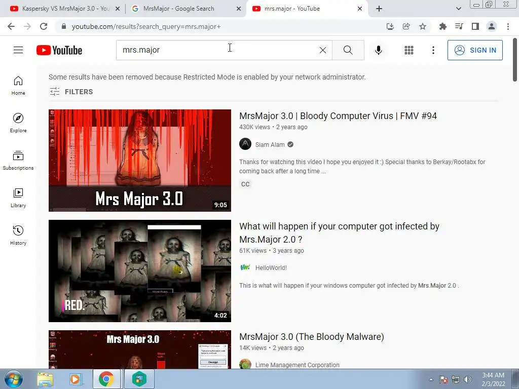Visit Lime Management Corporation channel
The width and height of the screenshot is (519, 389).
(297, 365)
